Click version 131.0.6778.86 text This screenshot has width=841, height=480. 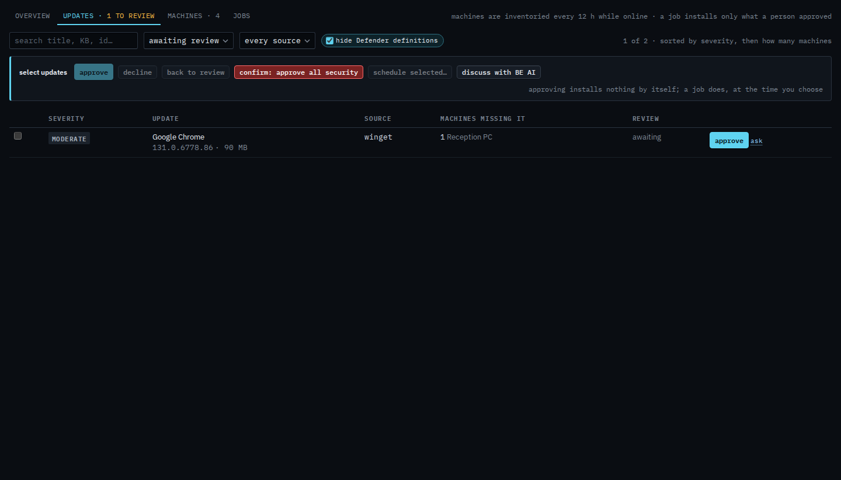coord(183,148)
